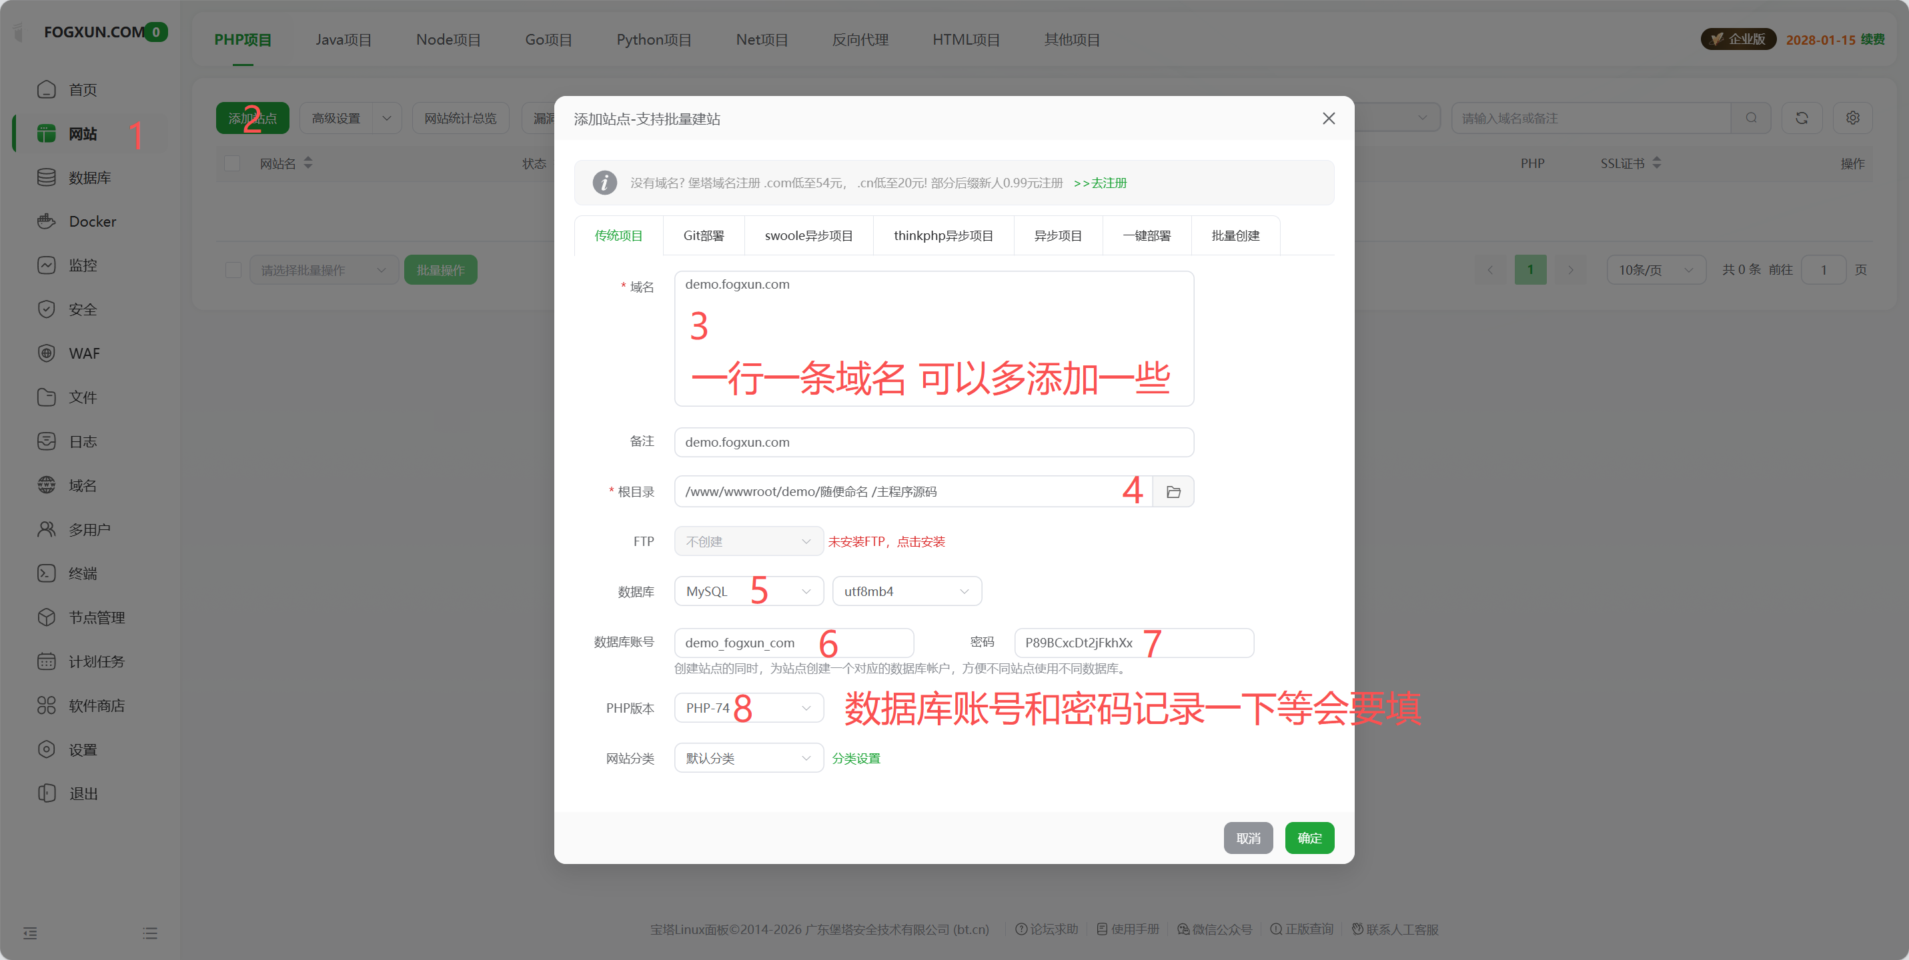Click the 确定 confirm button

(x=1309, y=838)
